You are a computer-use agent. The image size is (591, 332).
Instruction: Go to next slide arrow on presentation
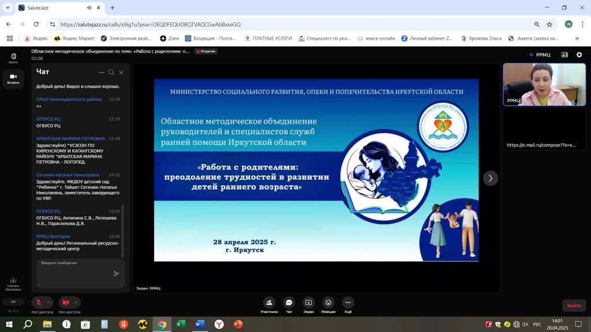[x=491, y=178]
